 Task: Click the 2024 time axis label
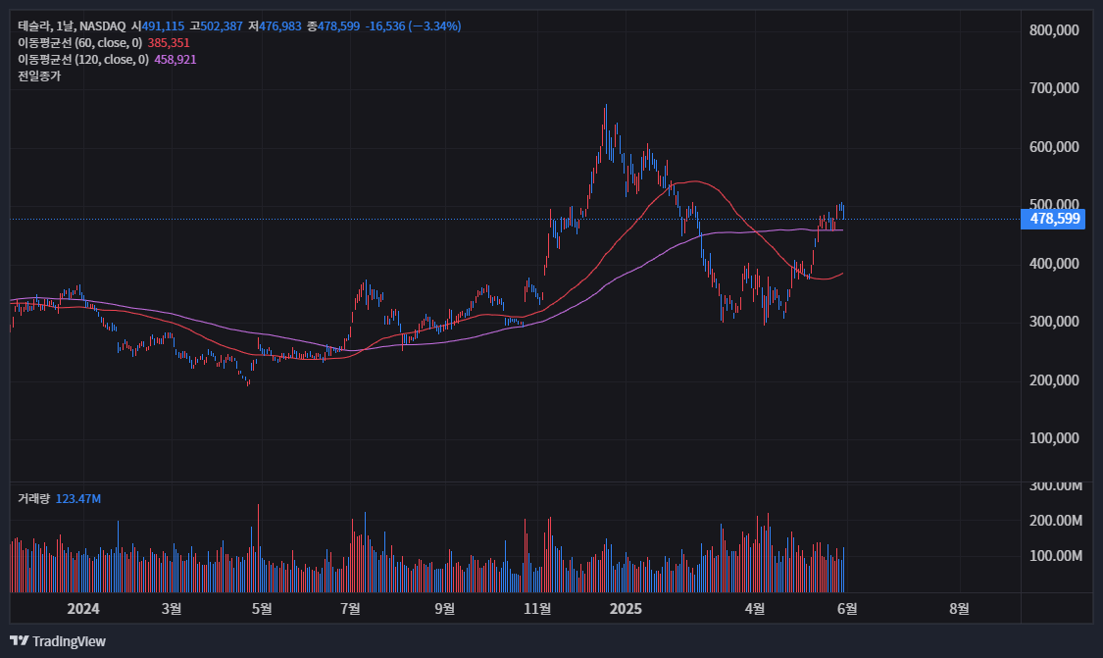tap(83, 609)
